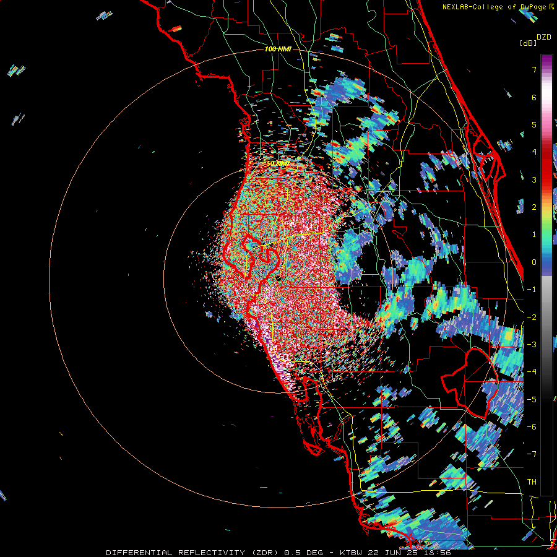557x557 pixels.
Task: Select the 4 value on the scale
Action: click(534, 152)
